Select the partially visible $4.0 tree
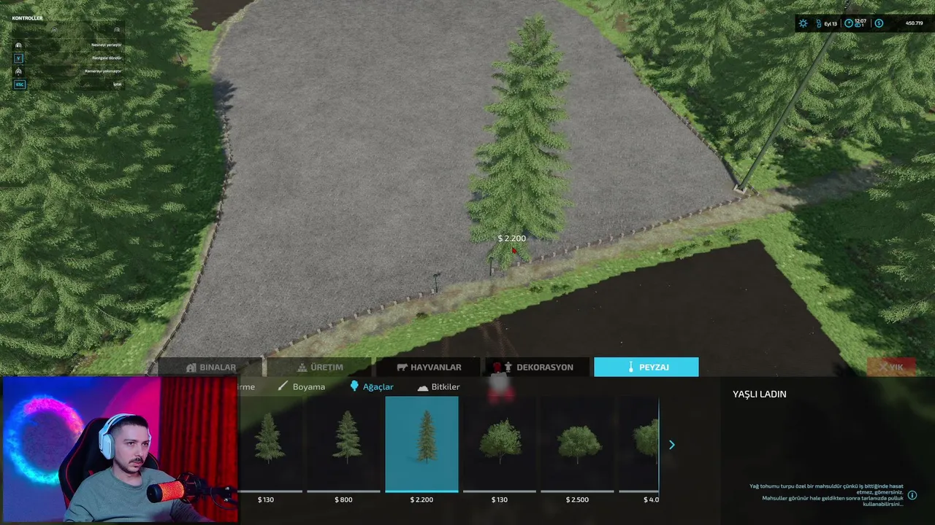The height and width of the screenshot is (525, 935). (639, 445)
